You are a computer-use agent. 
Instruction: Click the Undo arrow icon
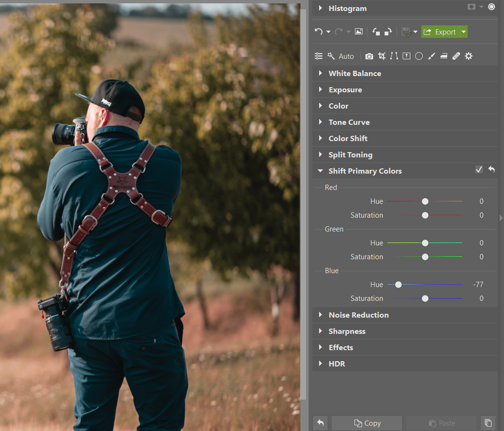point(318,32)
